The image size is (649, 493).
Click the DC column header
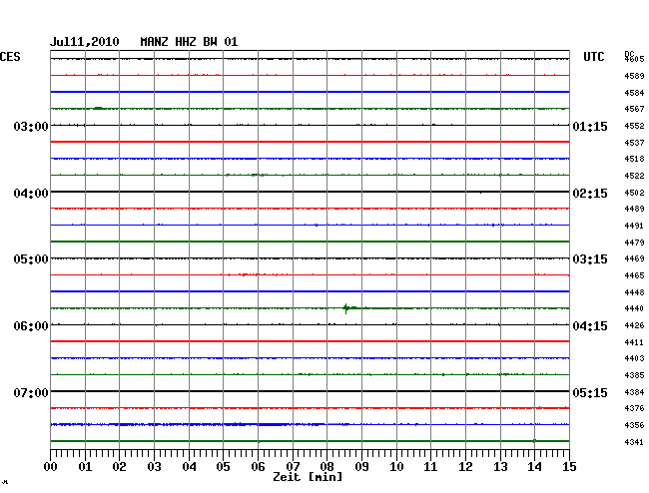629,53
